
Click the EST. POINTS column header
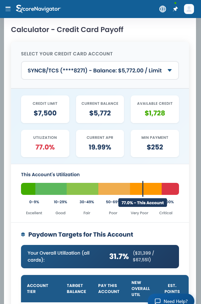click(172, 288)
